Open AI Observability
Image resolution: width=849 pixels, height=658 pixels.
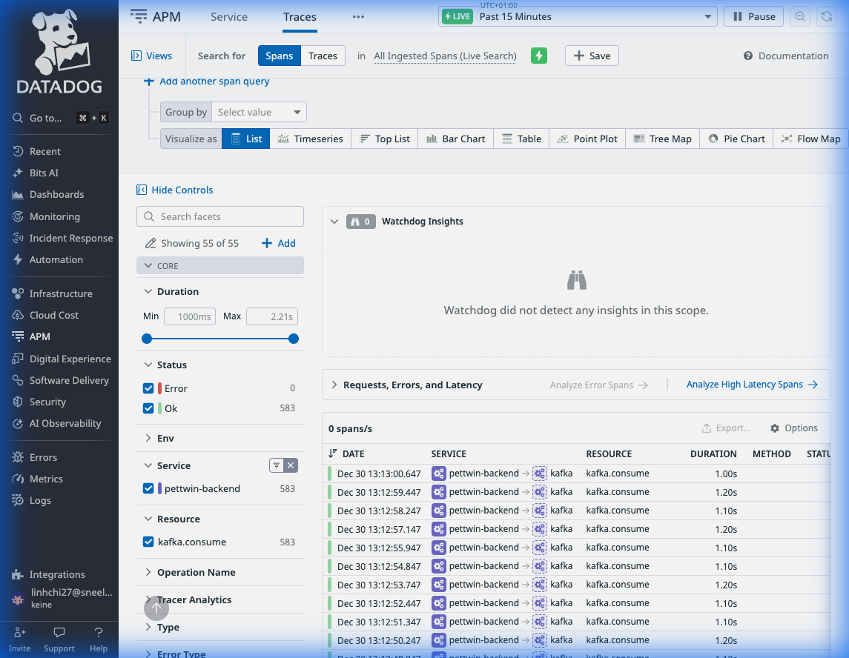[65, 424]
